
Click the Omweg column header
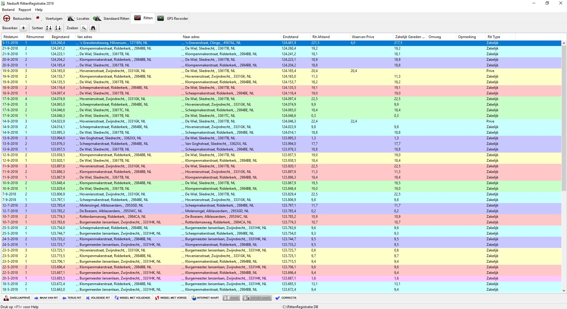point(441,37)
